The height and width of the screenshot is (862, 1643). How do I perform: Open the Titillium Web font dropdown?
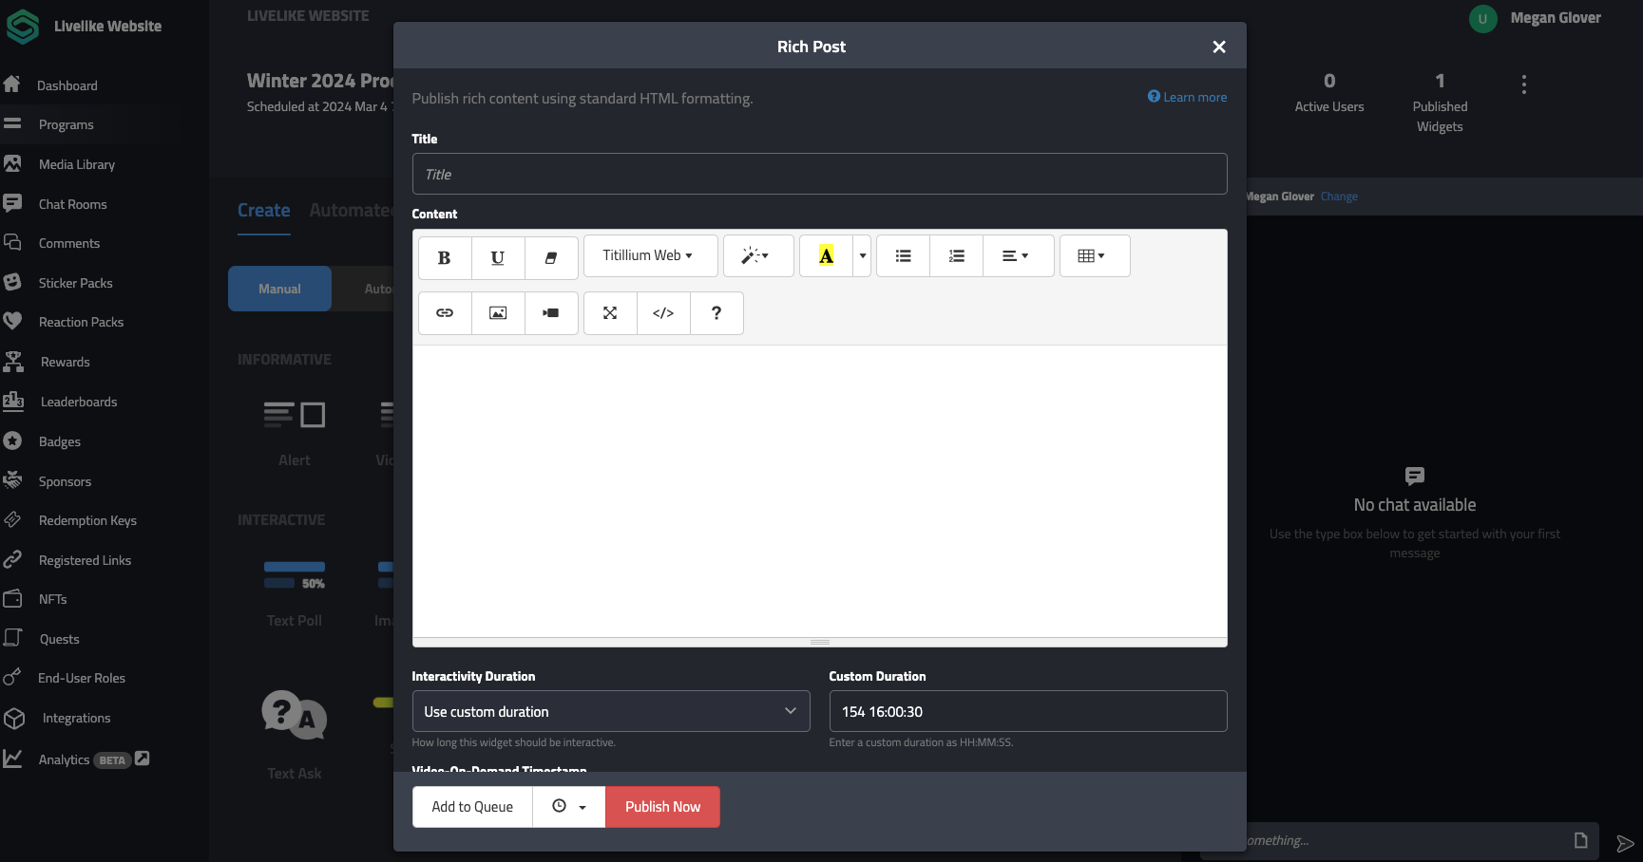[x=649, y=256]
